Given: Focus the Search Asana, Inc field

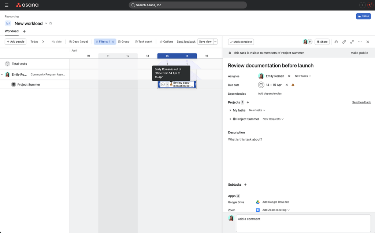Looking at the screenshot, I should coord(188,5).
